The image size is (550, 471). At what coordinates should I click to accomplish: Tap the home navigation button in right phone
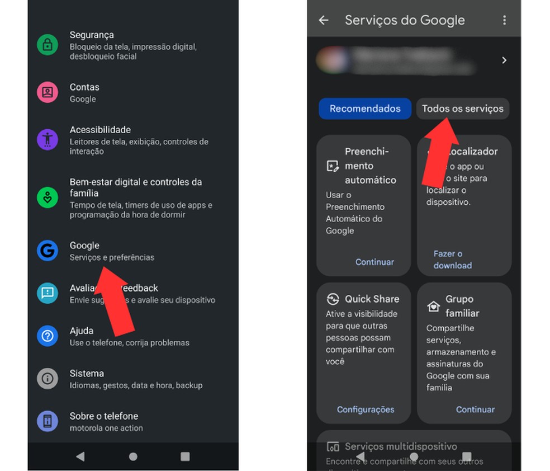(414, 456)
